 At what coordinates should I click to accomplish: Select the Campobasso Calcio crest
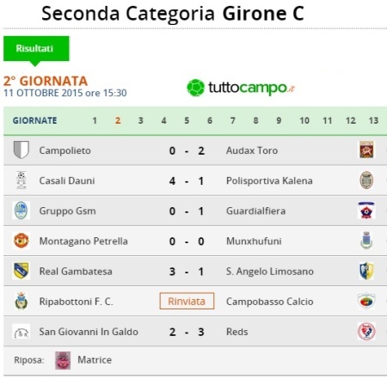point(366,301)
